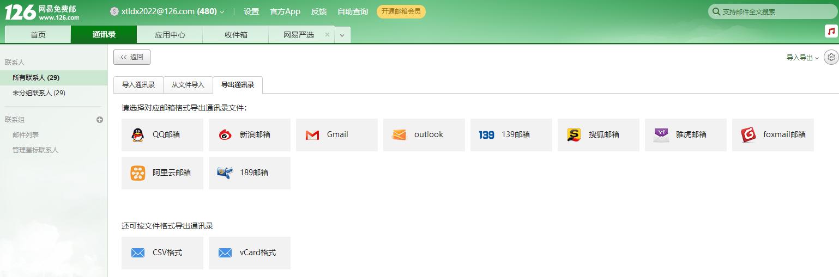Click the foxmail邮箱 red icon
839x277 pixels.
pyautogui.click(x=749, y=135)
